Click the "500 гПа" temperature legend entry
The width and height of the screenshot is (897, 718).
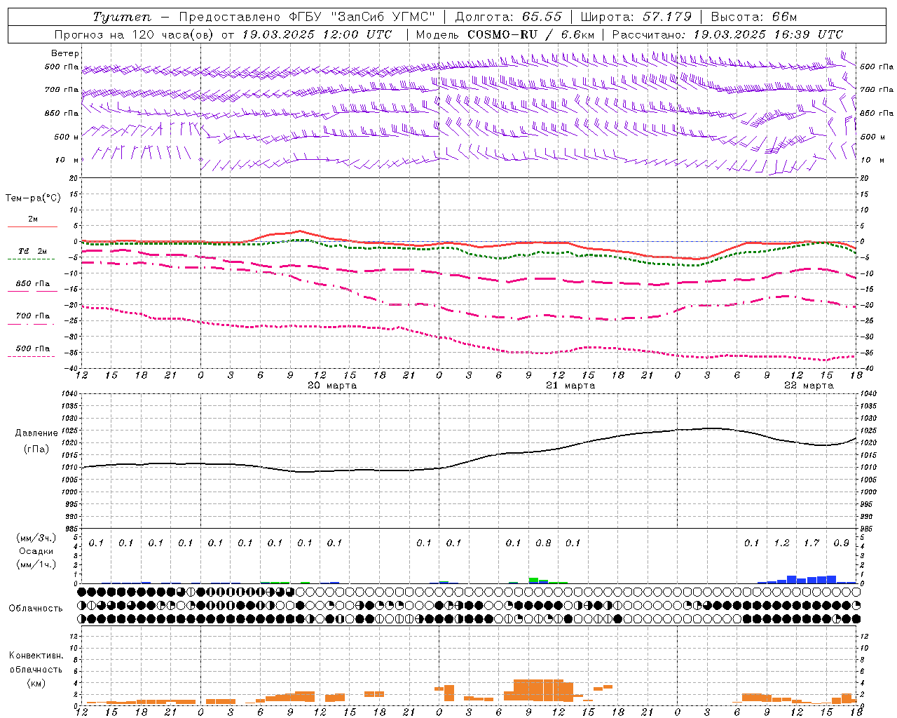[33, 348]
